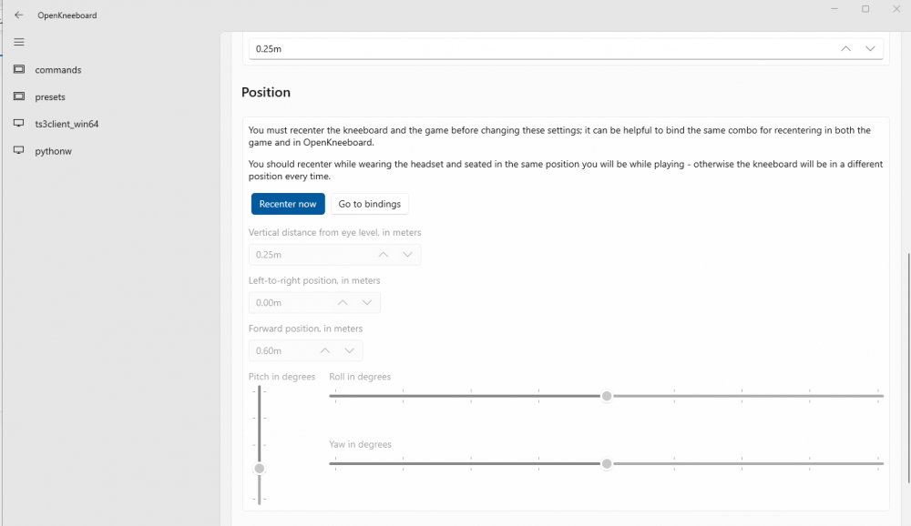The width and height of the screenshot is (911, 526).
Task: Click the monitor icon beside commands
Action: click(18, 70)
